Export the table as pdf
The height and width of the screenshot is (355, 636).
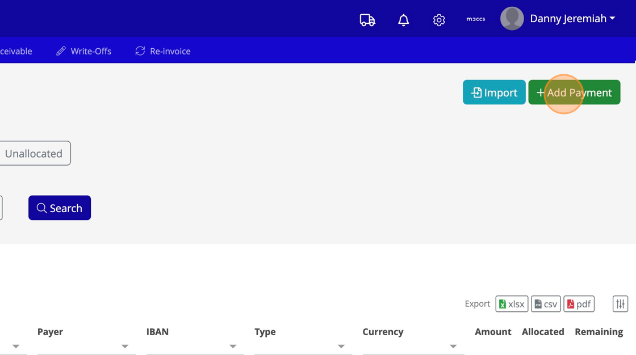point(579,304)
